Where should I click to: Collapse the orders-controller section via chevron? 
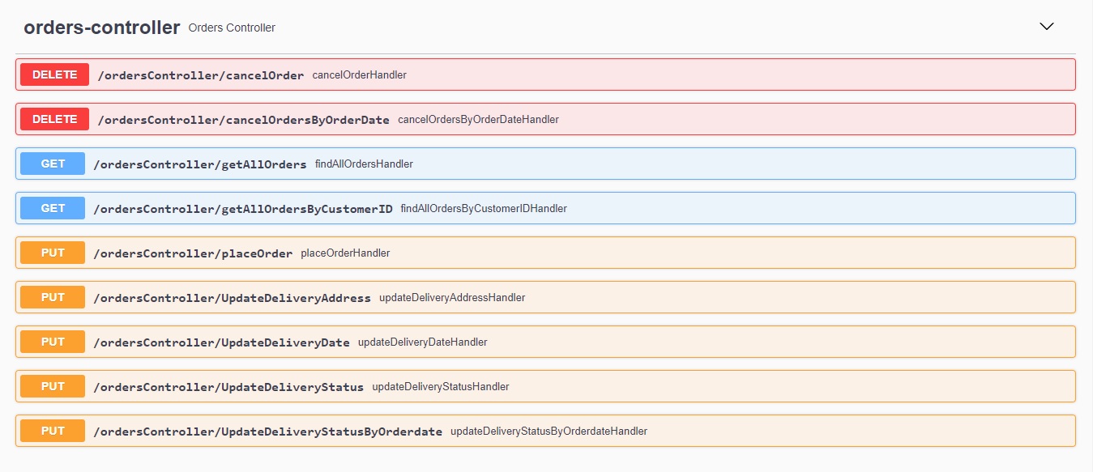1046,27
